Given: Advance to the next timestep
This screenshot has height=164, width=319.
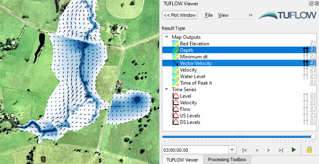Looking at the screenshot, I should (x=268, y=150).
